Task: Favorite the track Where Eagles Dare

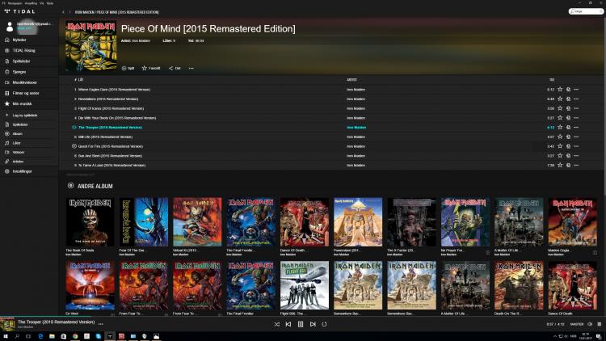Action: pyautogui.click(x=559, y=89)
